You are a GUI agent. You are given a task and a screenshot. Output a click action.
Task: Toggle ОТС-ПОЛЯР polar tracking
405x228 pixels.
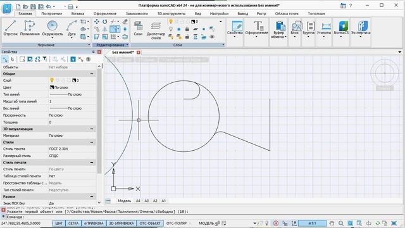(x=177, y=223)
